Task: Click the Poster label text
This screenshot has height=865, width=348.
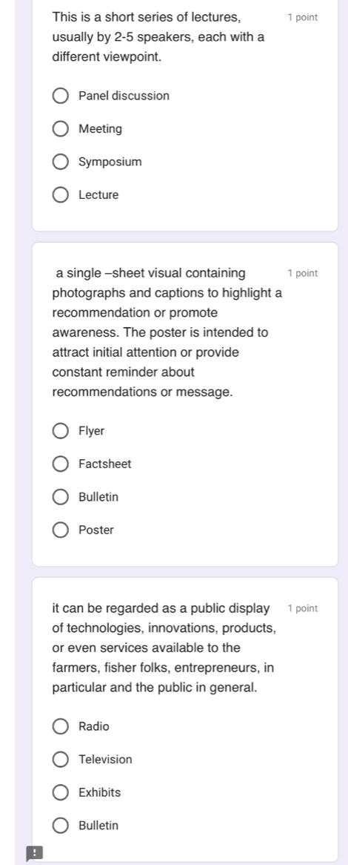Action: coord(96,530)
